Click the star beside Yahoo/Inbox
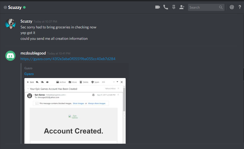 [118, 88]
